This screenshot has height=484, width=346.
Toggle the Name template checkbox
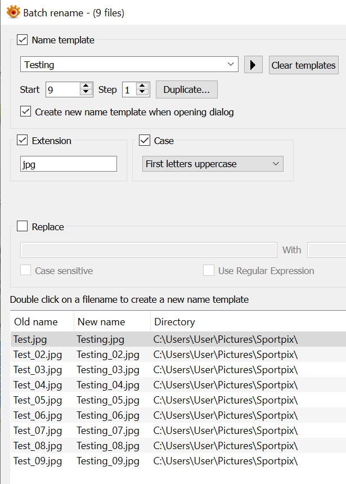coord(23,40)
